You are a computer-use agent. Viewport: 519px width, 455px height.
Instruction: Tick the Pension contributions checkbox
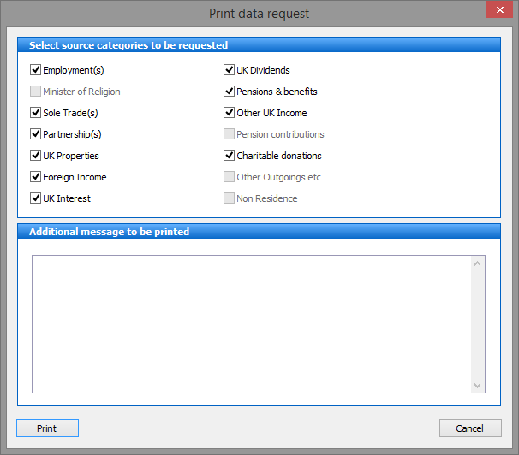click(229, 133)
